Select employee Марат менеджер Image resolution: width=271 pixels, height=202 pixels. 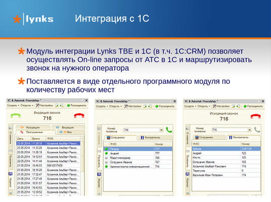click(x=138, y=158)
